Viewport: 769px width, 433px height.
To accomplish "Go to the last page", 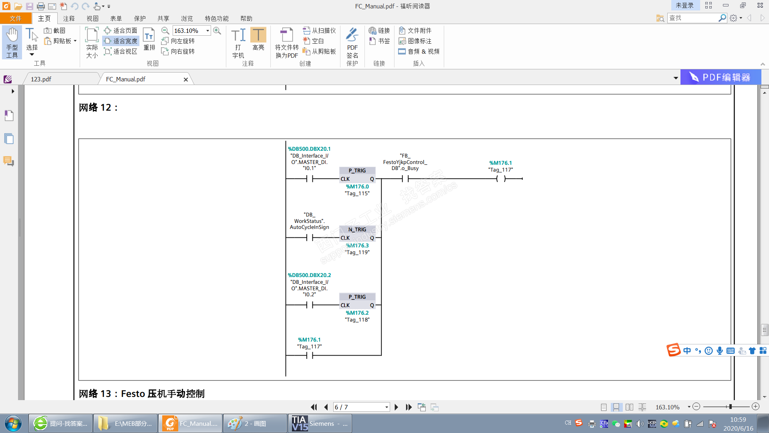I will pos(409,407).
